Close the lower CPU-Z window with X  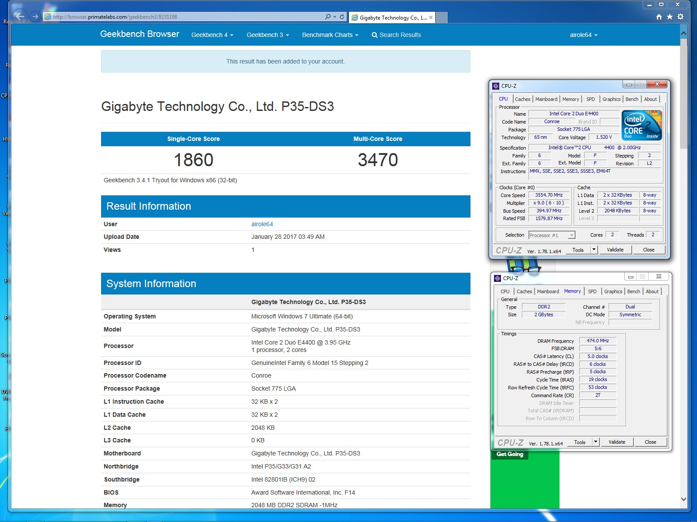659,276
